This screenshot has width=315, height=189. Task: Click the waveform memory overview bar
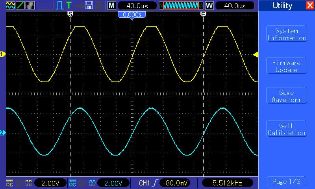click(181, 6)
